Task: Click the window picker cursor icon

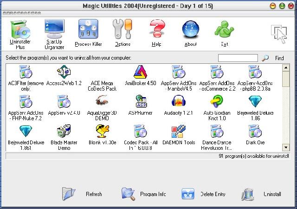Action: click(x=279, y=34)
